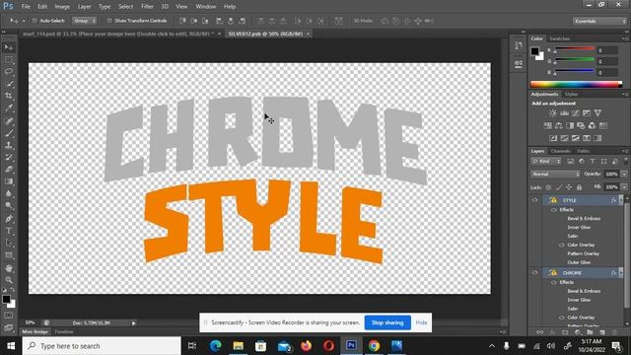Hide the STYLE layer with eye icon
The width and height of the screenshot is (631, 355).
(534, 200)
